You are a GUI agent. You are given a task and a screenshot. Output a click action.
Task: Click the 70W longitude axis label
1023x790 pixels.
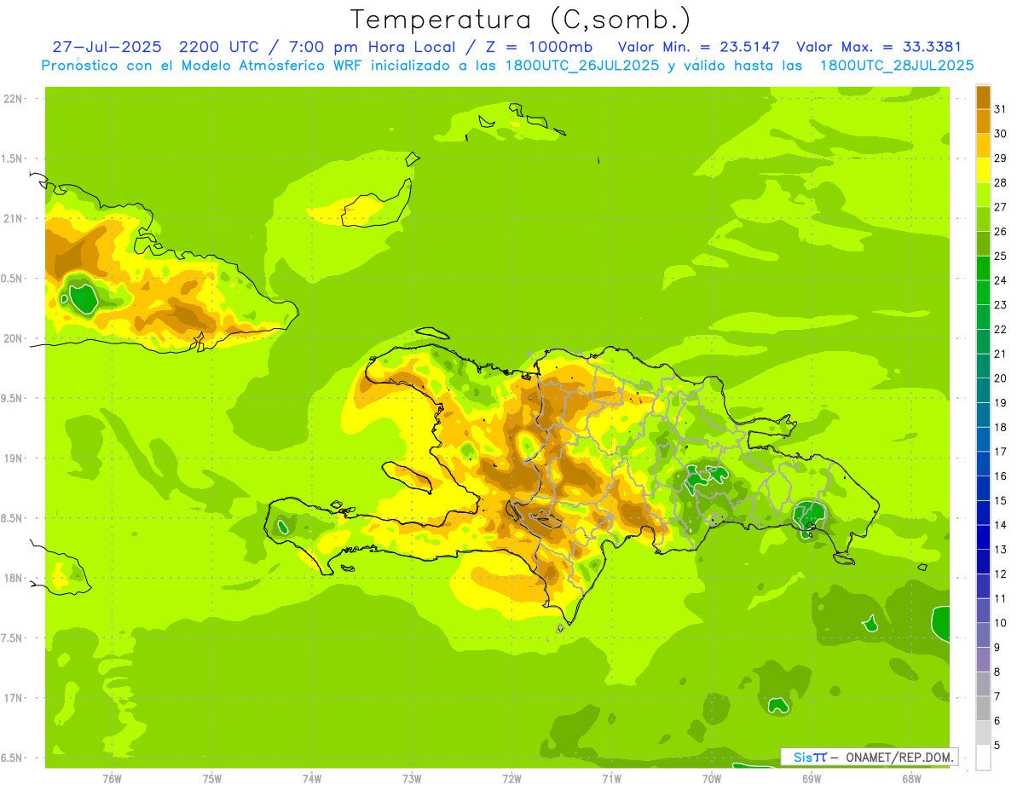coord(711,778)
